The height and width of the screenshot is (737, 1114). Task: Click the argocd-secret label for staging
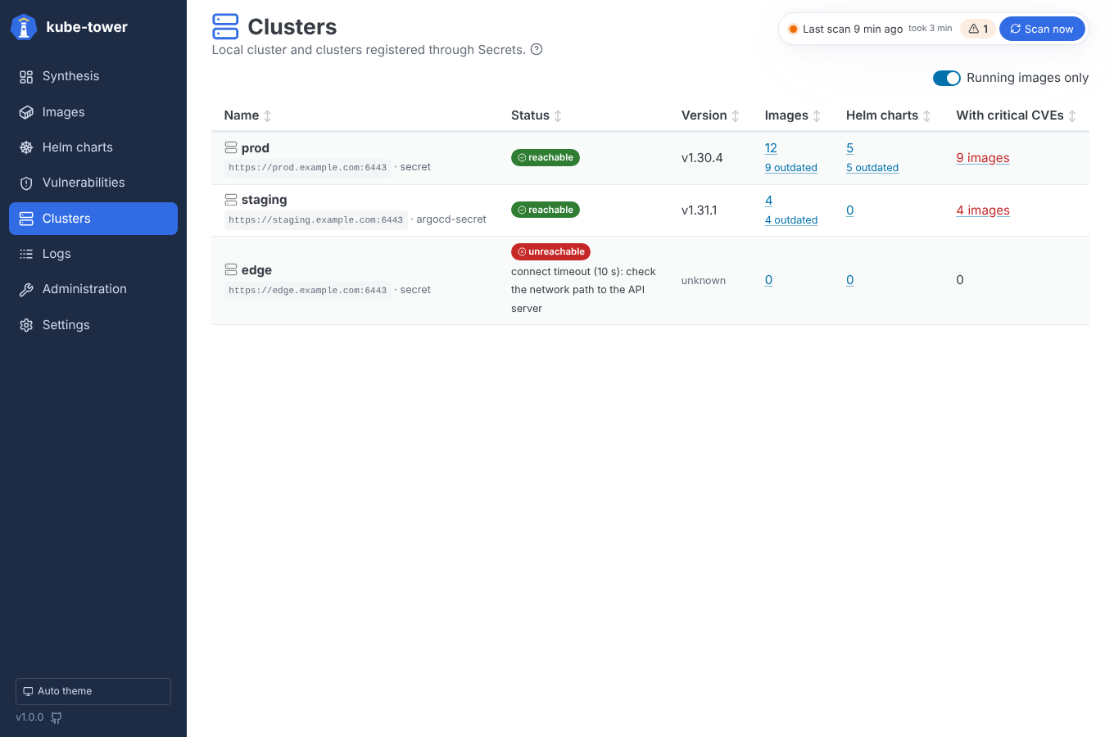coord(451,219)
